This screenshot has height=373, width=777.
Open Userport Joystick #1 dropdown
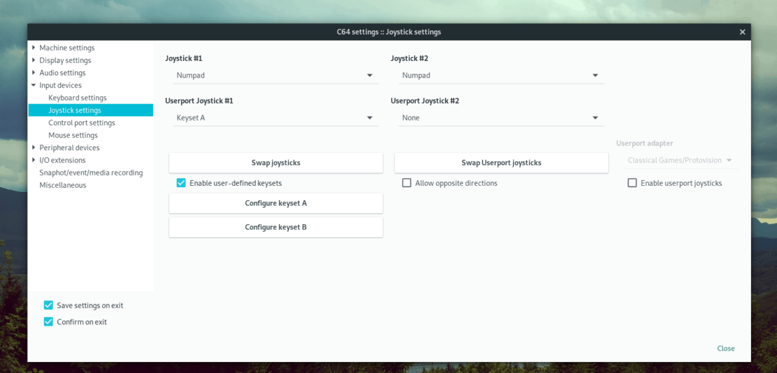(x=275, y=118)
